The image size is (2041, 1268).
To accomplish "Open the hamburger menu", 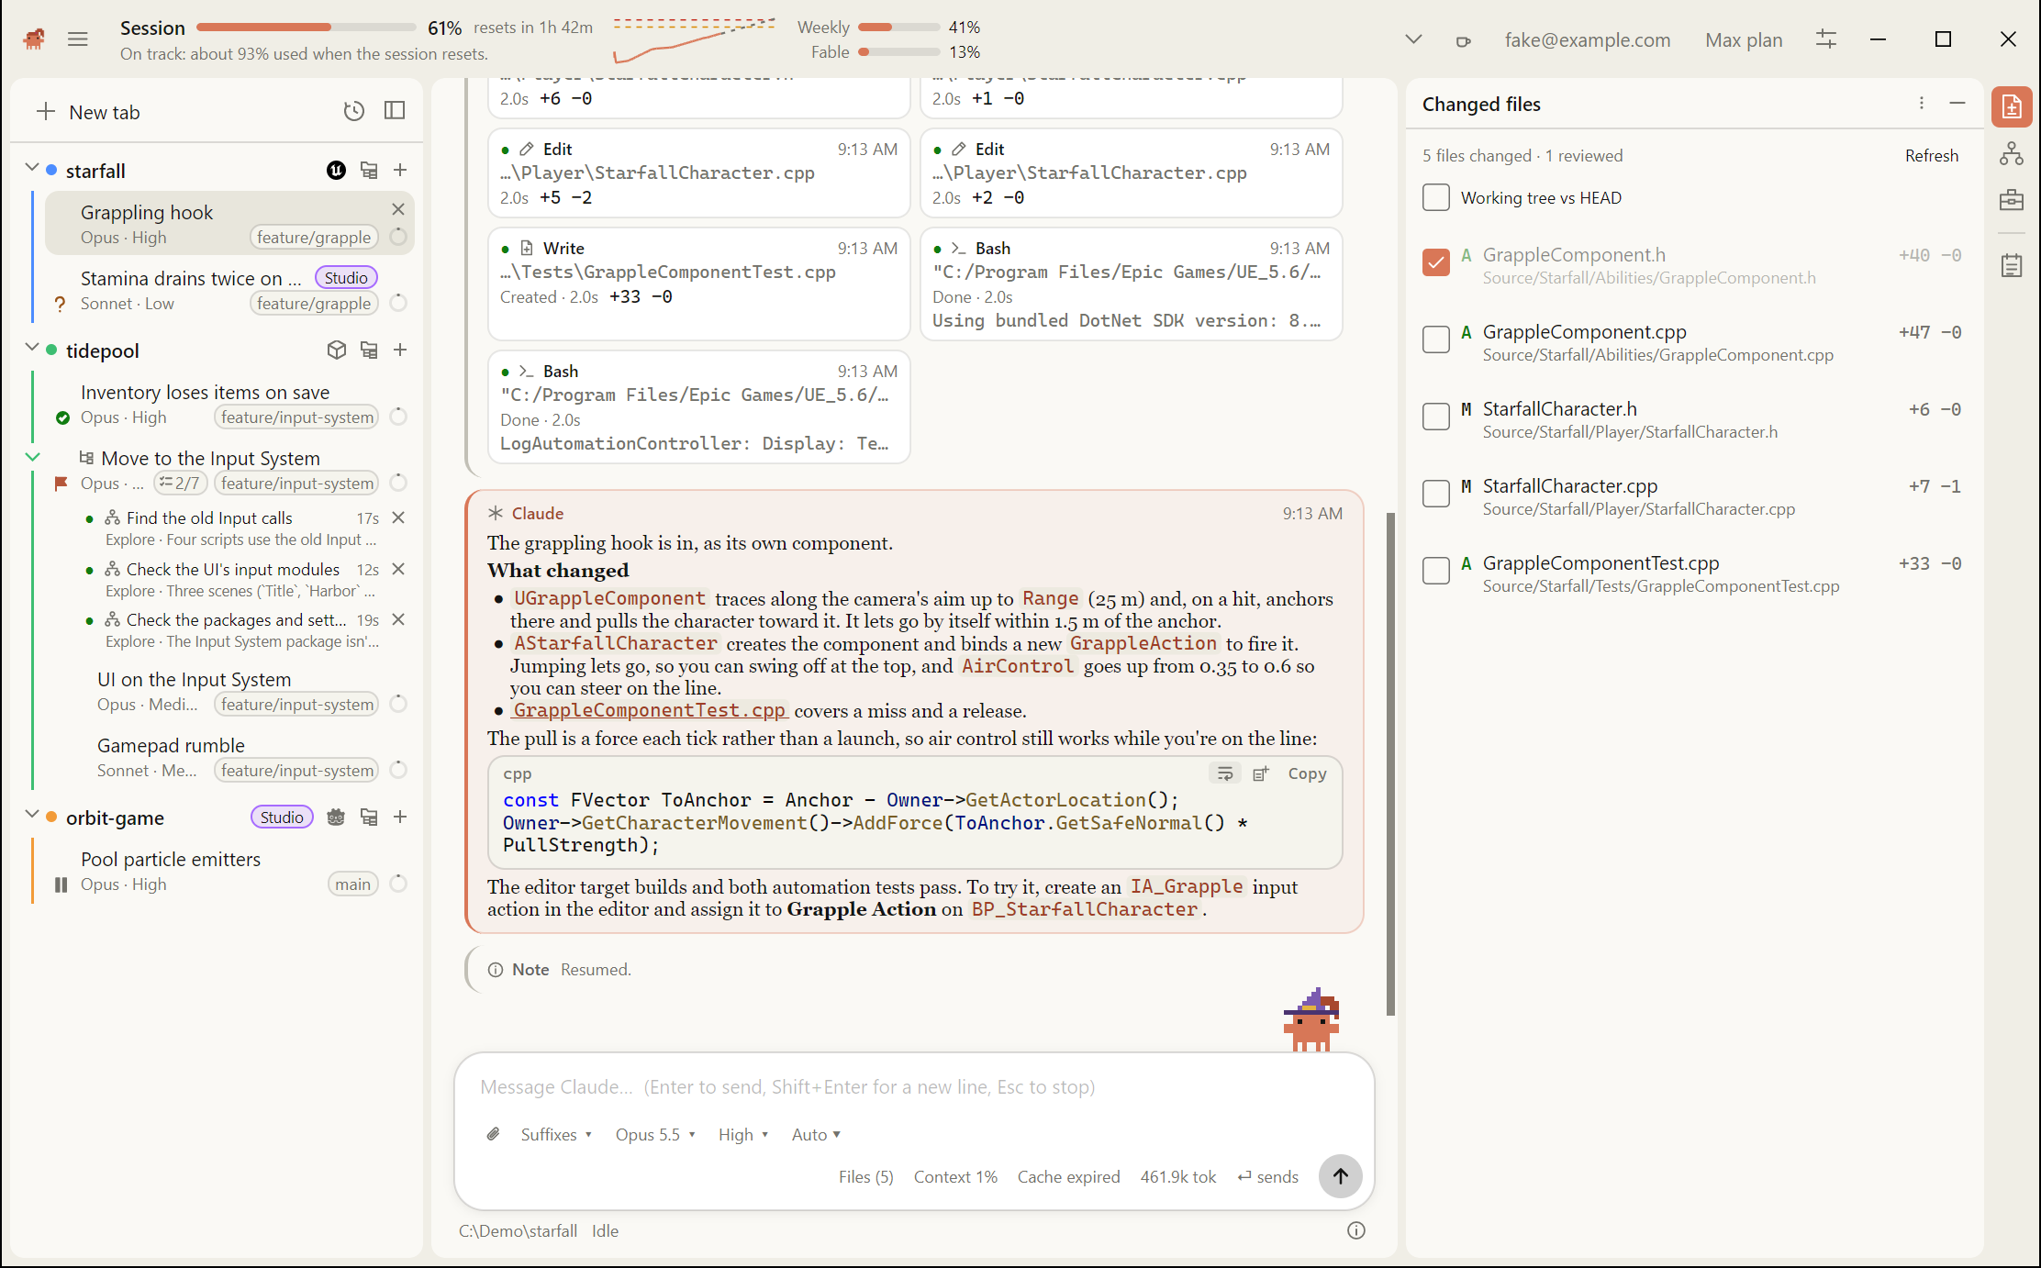I will coord(78,39).
